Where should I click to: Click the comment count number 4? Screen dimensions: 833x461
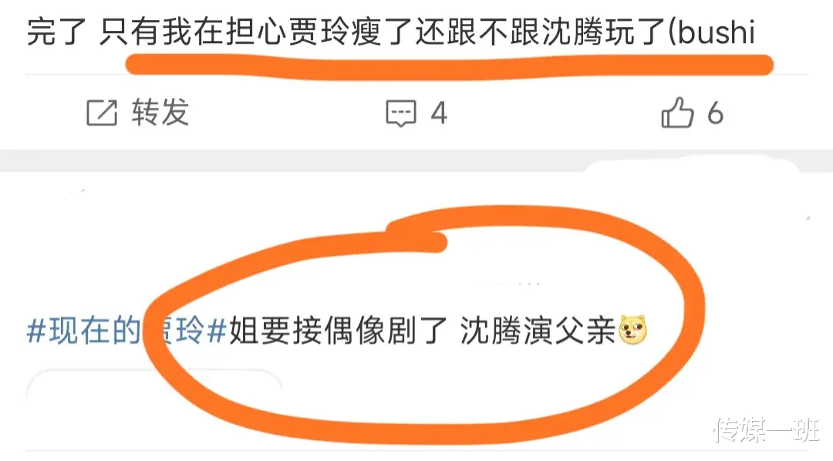pyautogui.click(x=439, y=113)
